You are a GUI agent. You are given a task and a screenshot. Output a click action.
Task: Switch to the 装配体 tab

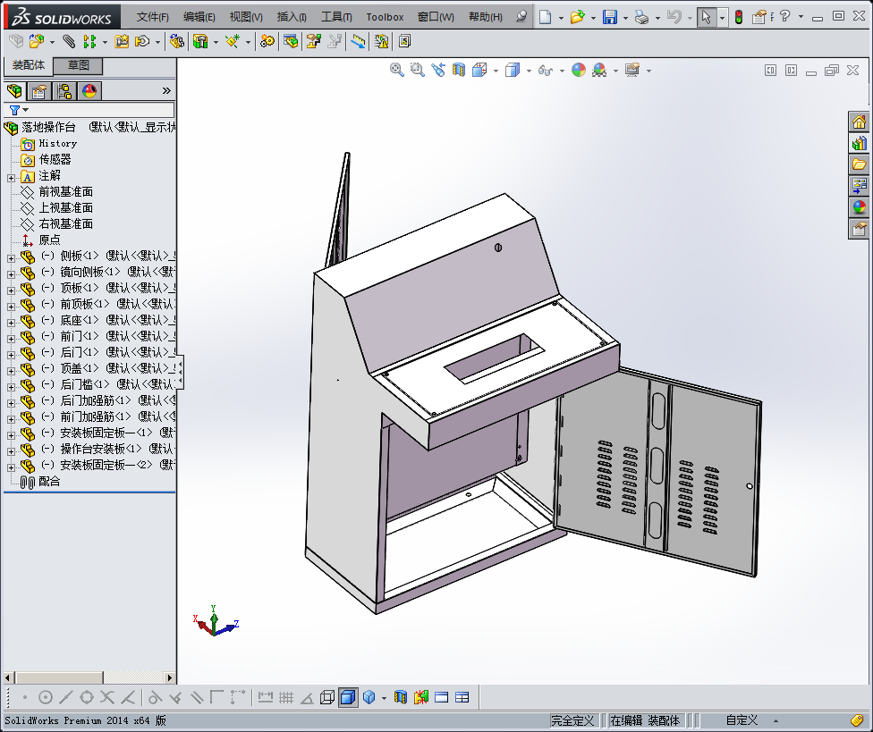tap(29, 65)
